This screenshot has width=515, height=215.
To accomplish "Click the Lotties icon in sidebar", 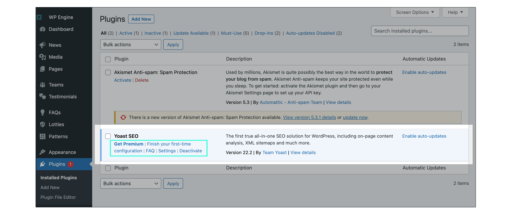I will [43, 125].
